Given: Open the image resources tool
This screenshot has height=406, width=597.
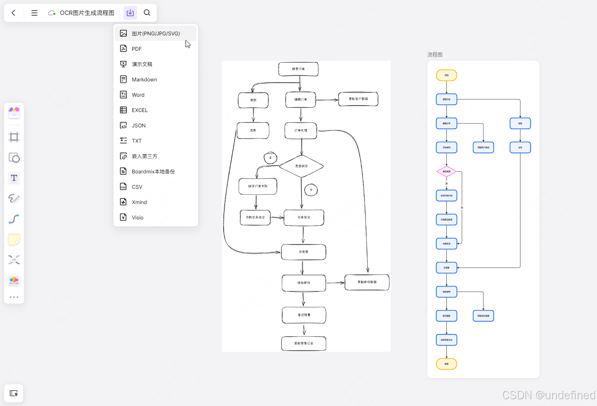Looking at the screenshot, I should tap(14, 280).
